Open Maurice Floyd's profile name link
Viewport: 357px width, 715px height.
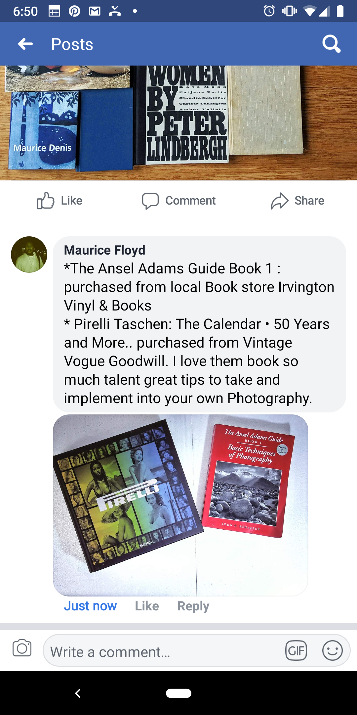click(104, 250)
